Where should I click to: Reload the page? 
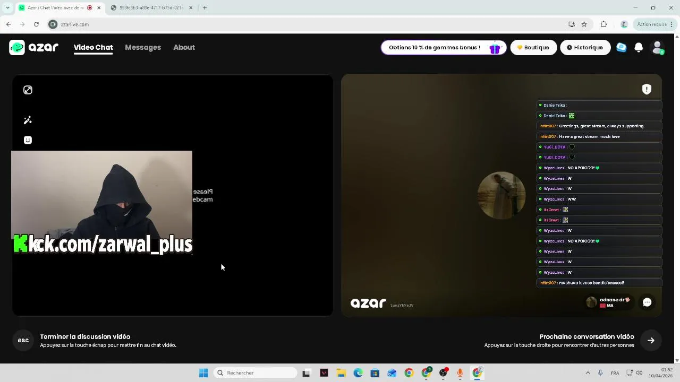(36, 24)
